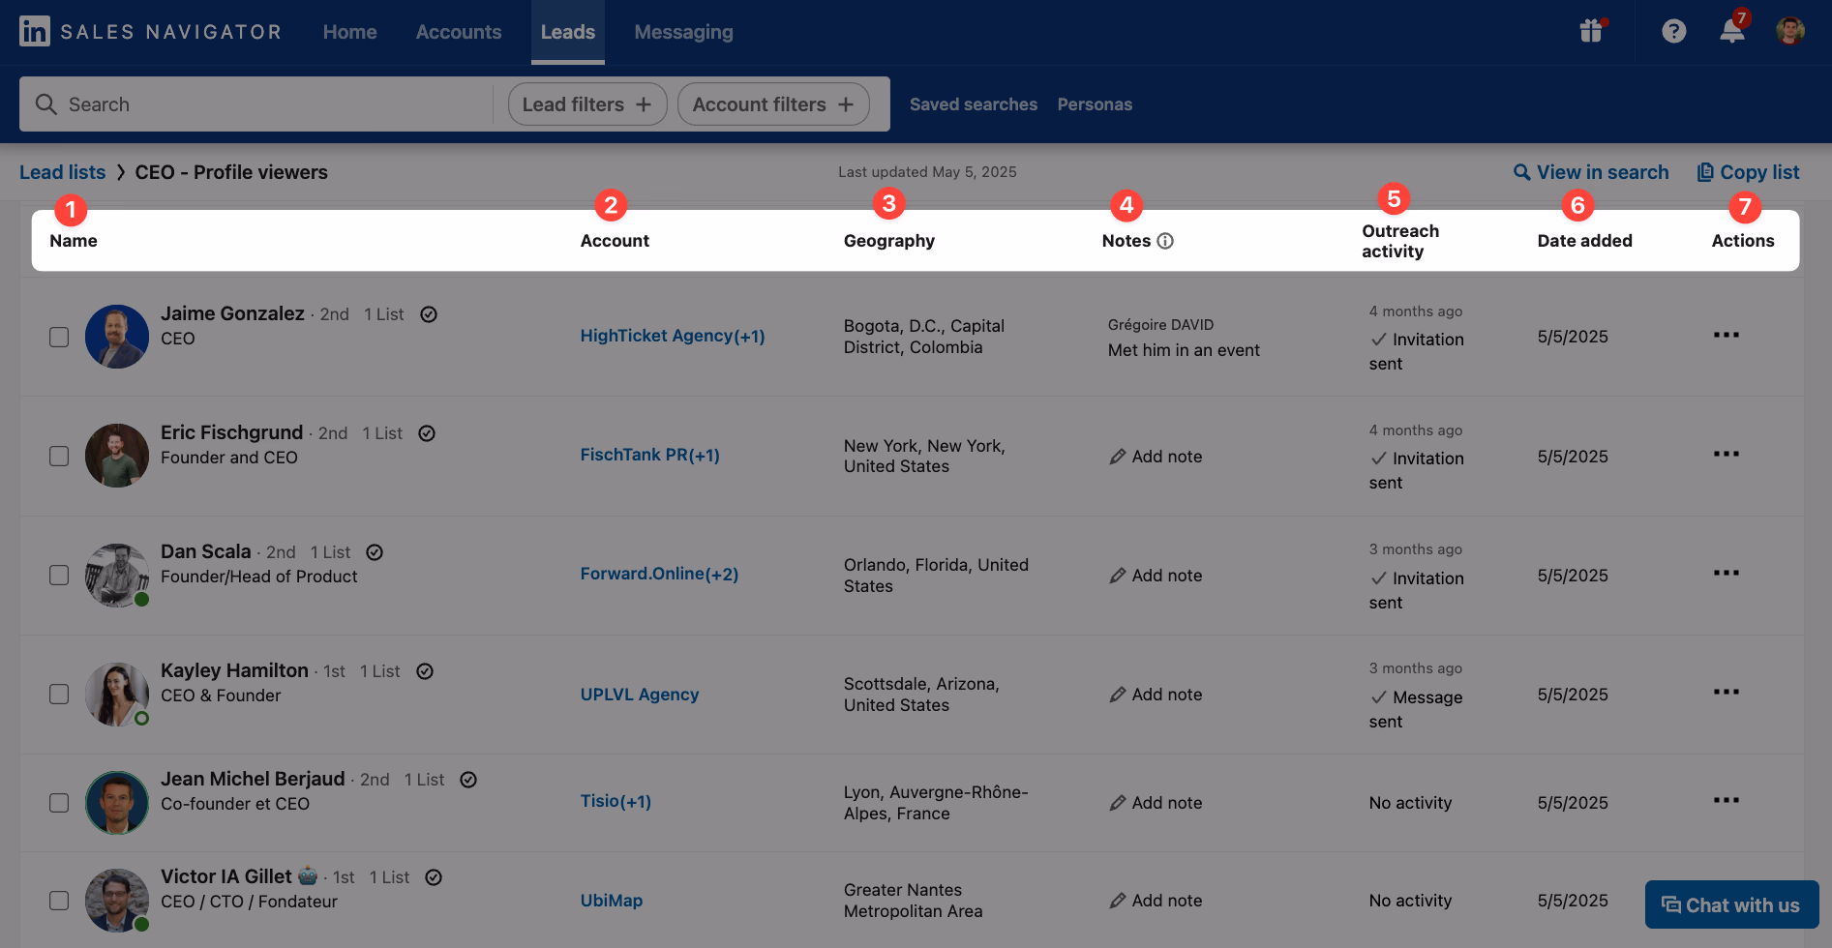Click the saved checkmark badge next to Eric Fischgrund

tap(427, 433)
